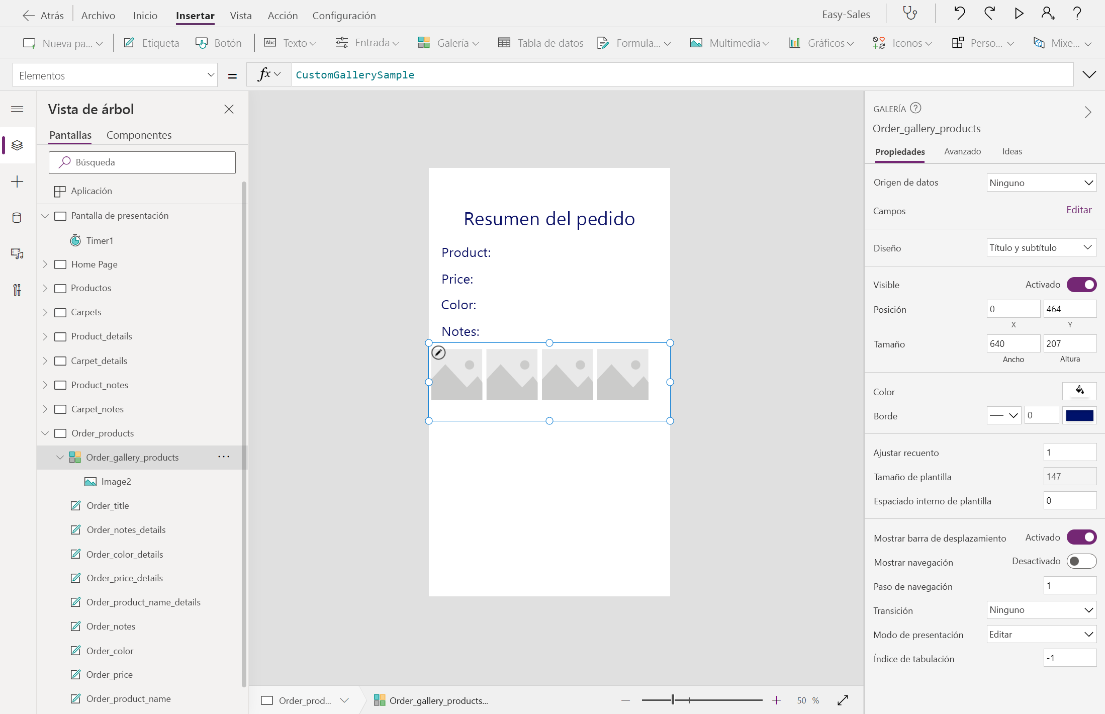Switch to the Ideas tab
Viewport: 1105px width, 714px height.
(1012, 151)
